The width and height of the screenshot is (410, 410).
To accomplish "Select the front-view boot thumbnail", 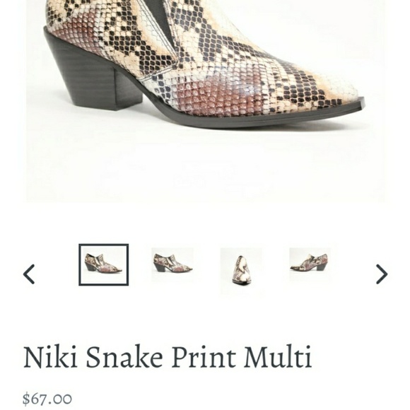I will pyautogui.click(x=241, y=271).
